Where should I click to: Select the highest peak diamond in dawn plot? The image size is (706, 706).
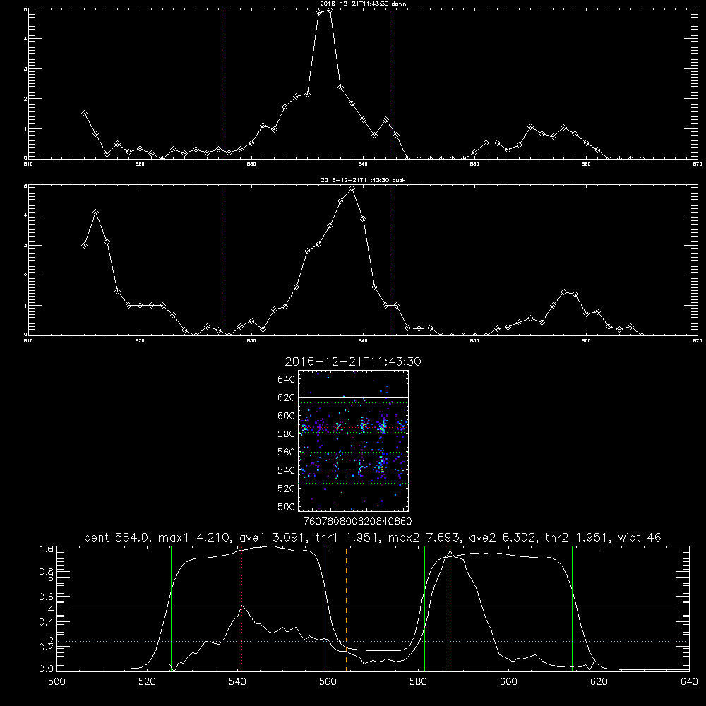(330, 10)
